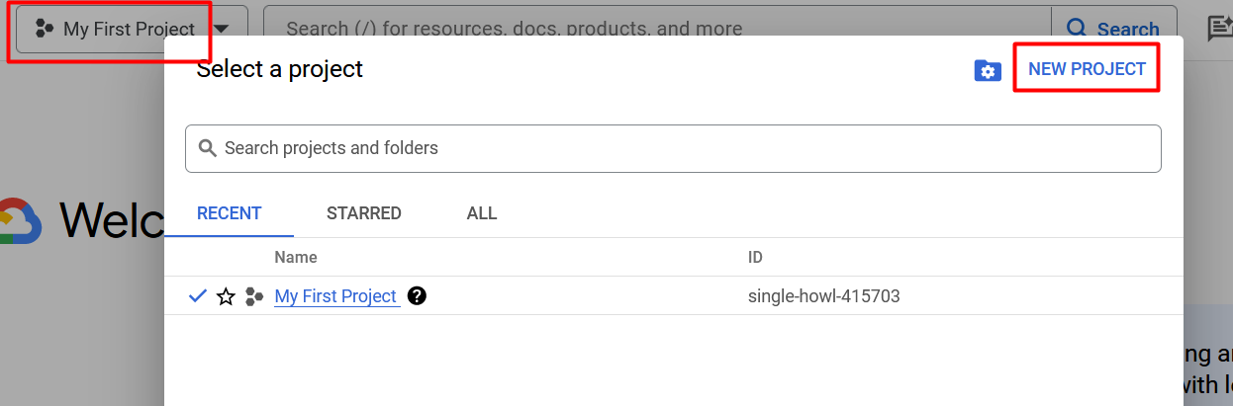Switch to the ALL tab
Viewport: 1233px width, 406px height.
482,213
